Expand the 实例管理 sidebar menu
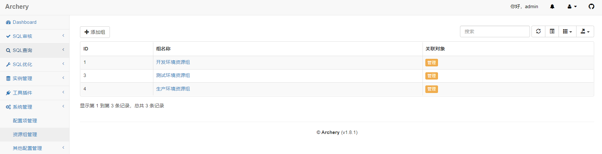Viewport: 602px width, 154px height. [x=23, y=79]
